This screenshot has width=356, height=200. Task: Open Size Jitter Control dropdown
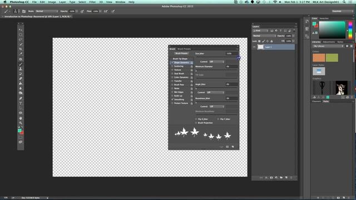pos(216,62)
